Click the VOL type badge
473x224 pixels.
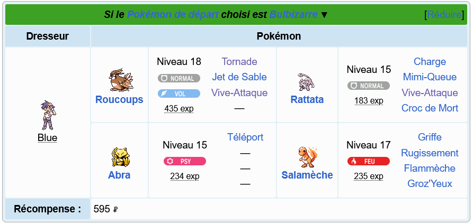tap(179, 94)
